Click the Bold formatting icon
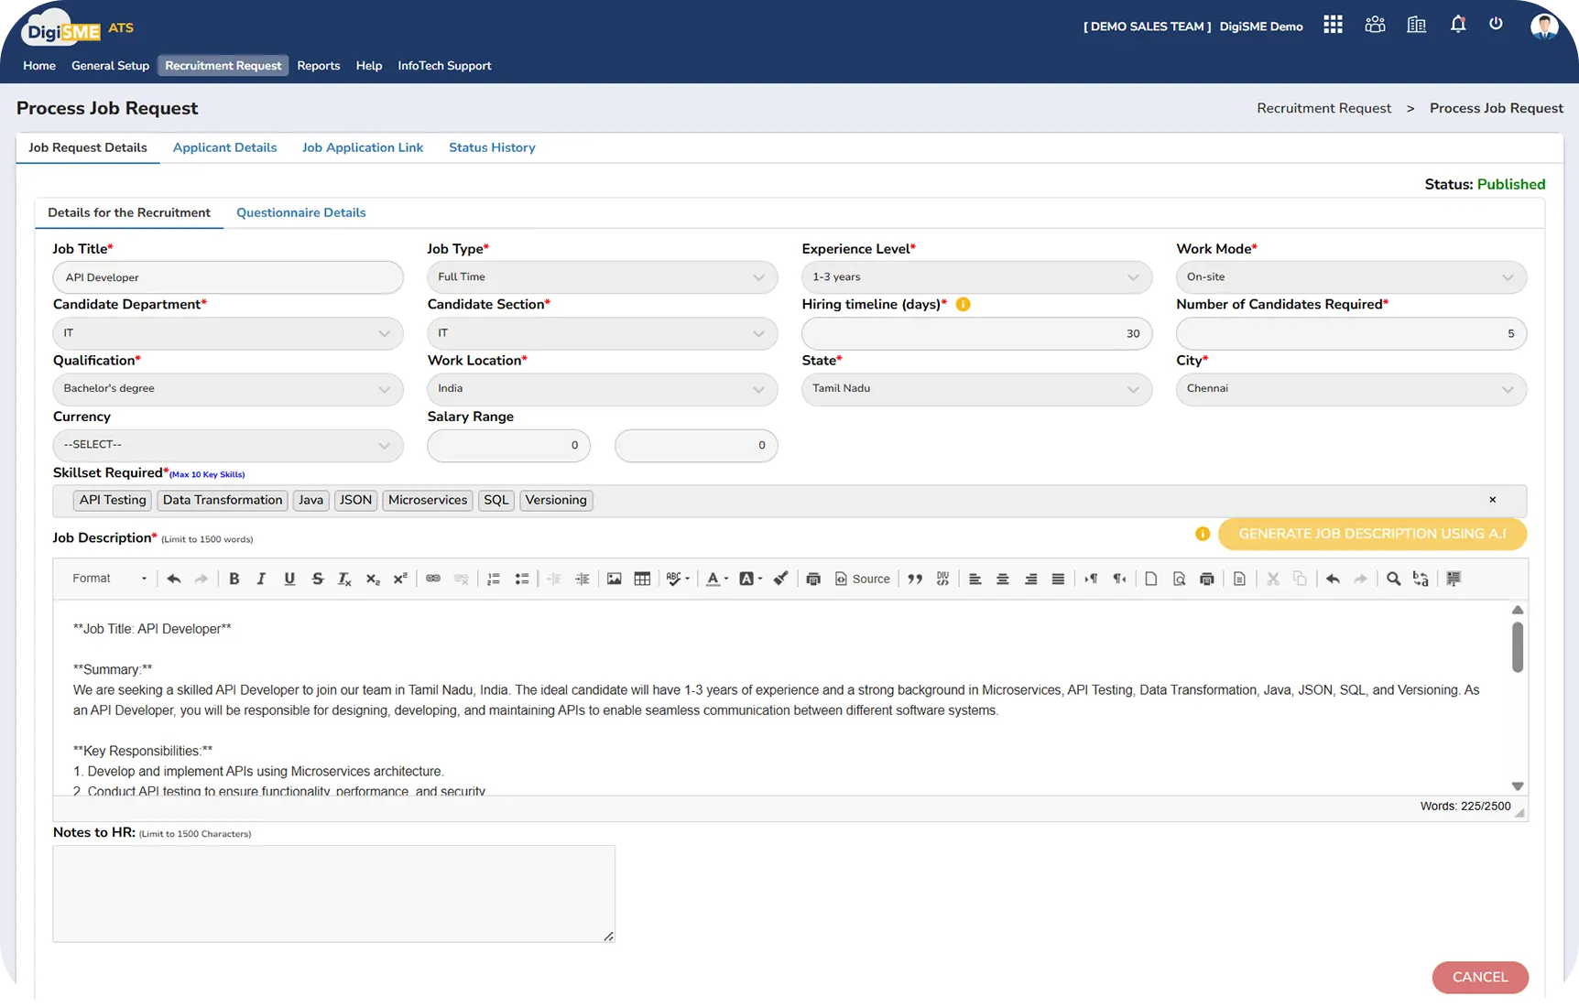The height and width of the screenshot is (1007, 1579). click(234, 579)
